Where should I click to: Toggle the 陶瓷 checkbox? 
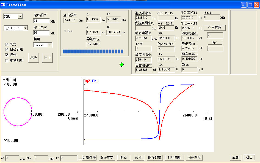(7, 44)
